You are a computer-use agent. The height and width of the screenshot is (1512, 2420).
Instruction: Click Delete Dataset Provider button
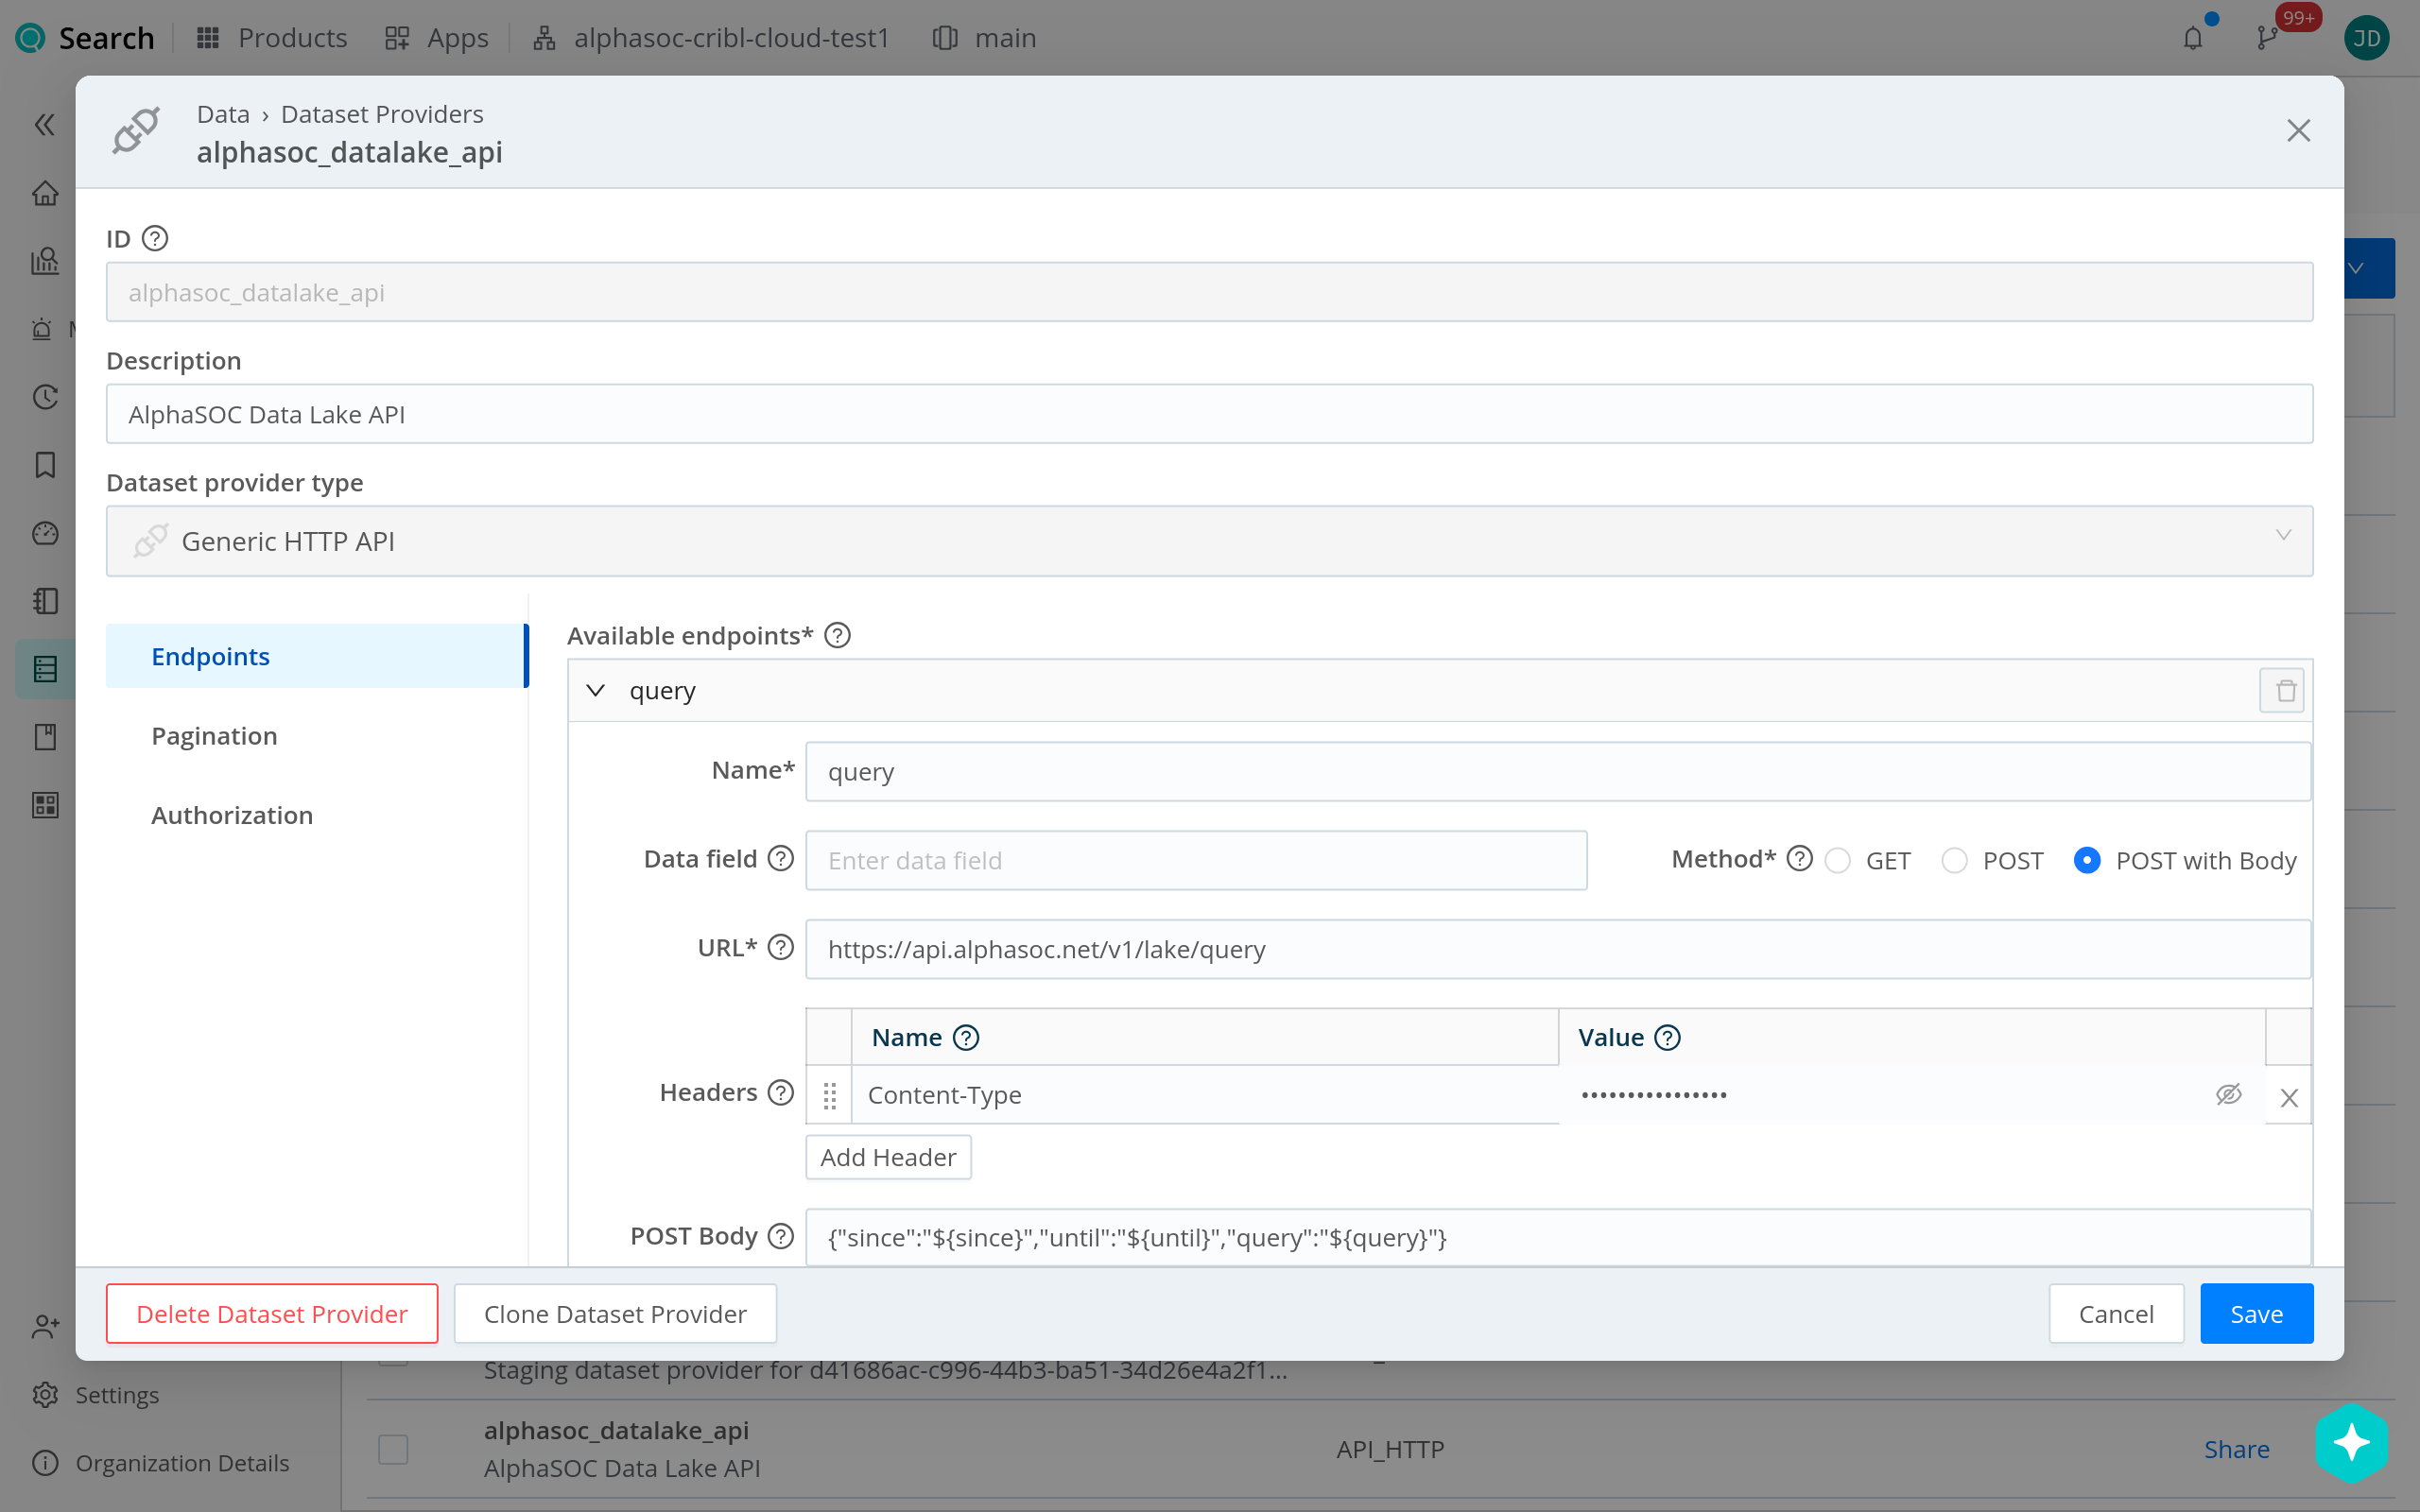pyautogui.click(x=272, y=1313)
